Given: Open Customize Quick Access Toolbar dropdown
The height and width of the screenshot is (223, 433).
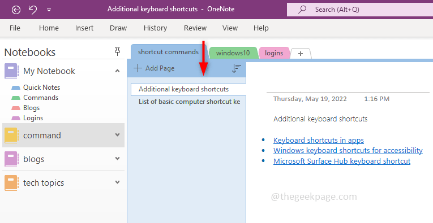Looking at the screenshot, I should pyautogui.click(x=49, y=10).
